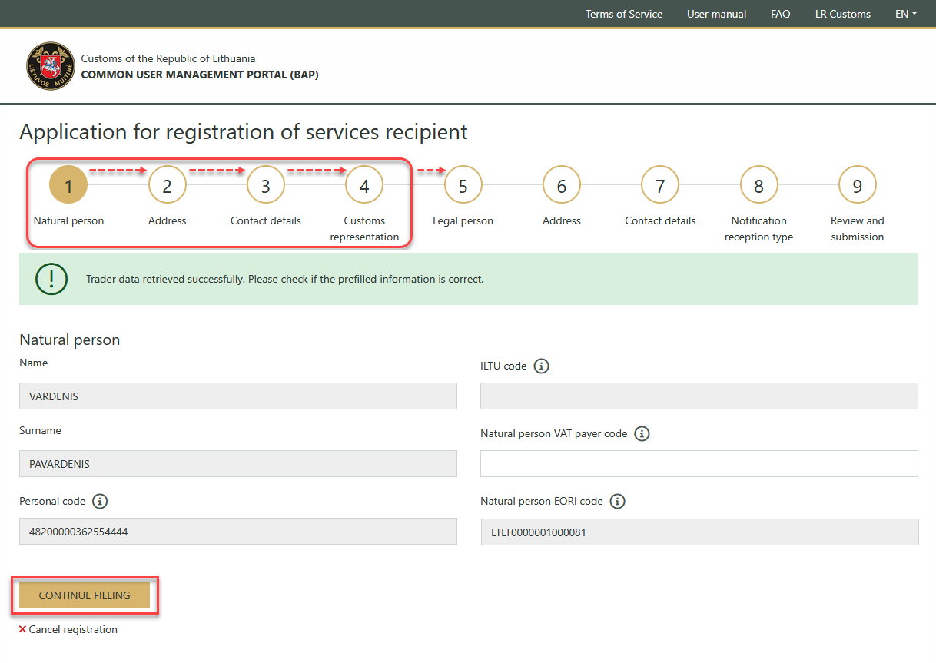Click the red X cancel icon
Screen dimensions: 936x663
click(x=23, y=629)
